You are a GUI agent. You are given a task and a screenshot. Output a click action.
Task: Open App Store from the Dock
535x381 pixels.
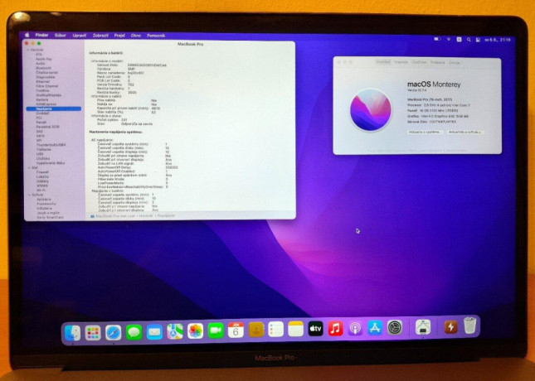pyautogui.click(x=375, y=328)
